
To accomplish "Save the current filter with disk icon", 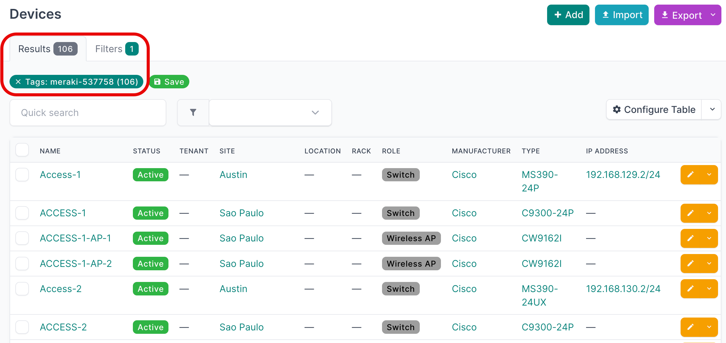I will tap(157, 82).
